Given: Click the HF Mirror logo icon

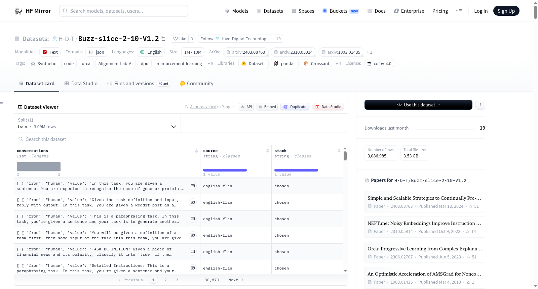Looking at the screenshot, I should pos(18,11).
